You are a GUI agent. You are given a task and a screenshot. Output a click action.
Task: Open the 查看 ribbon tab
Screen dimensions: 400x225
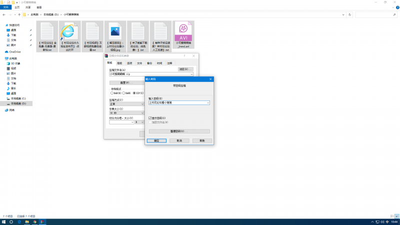(39, 8)
